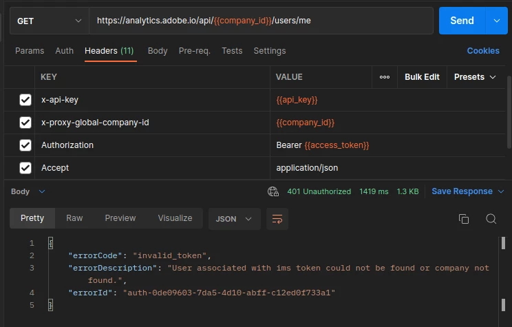Open the Settings tab
The height and width of the screenshot is (327, 512).
[x=270, y=51]
